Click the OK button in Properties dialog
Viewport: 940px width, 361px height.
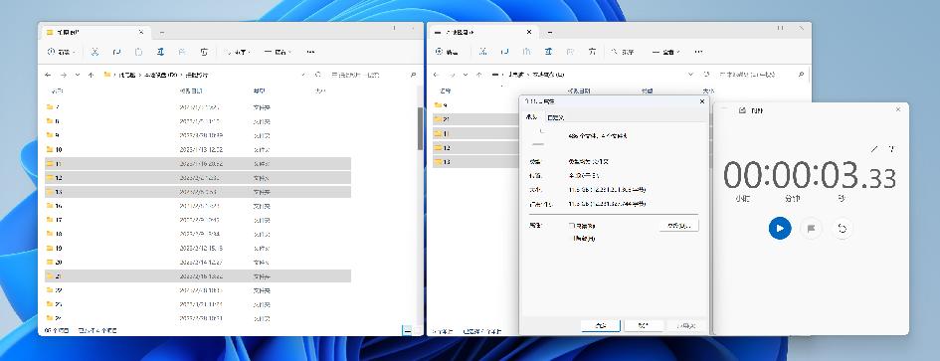coord(601,325)
